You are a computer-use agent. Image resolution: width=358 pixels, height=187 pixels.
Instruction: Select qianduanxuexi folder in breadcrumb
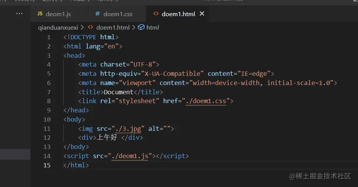point(58,28)
